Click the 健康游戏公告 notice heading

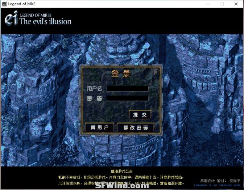point(122,171)
